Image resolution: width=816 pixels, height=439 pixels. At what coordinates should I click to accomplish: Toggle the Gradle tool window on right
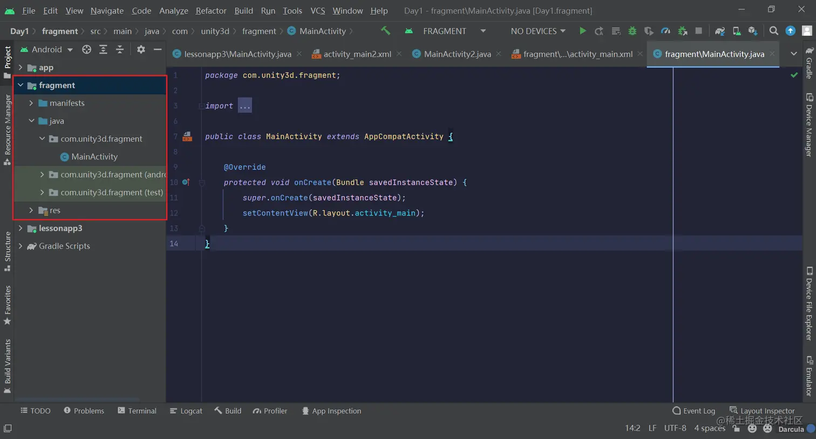809,63
